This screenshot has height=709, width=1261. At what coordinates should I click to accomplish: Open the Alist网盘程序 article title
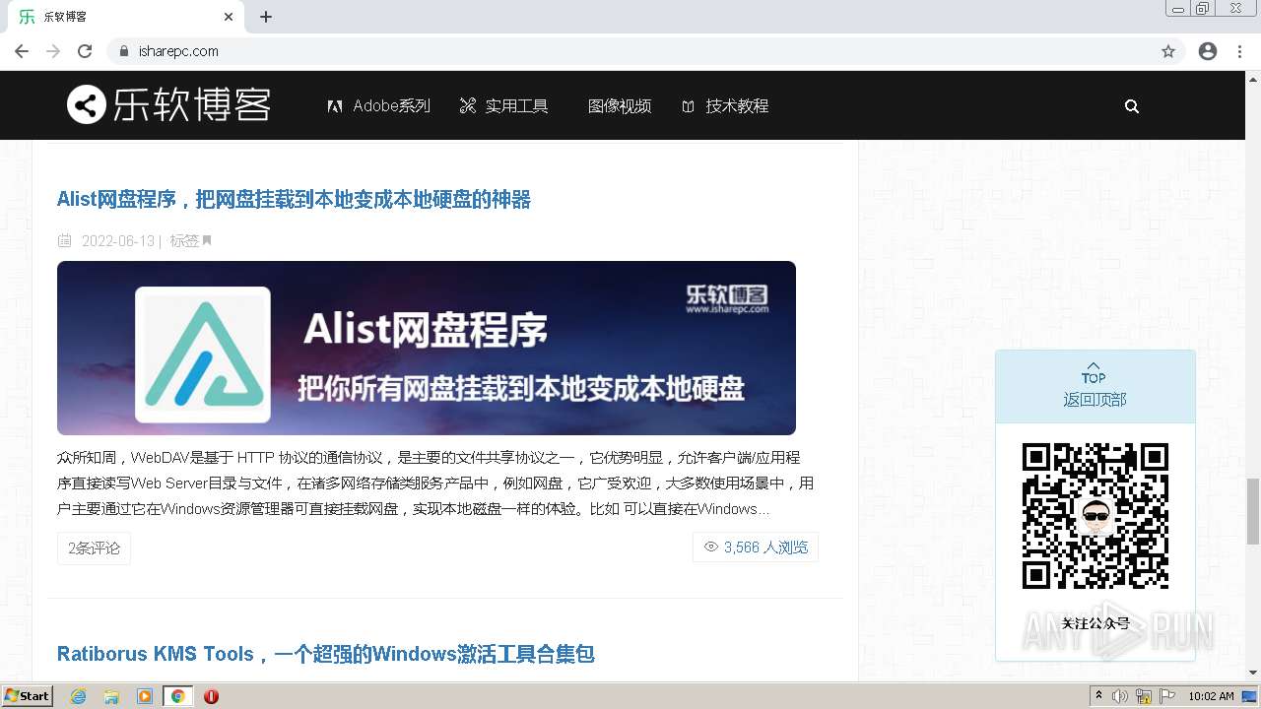click(294, 199)
